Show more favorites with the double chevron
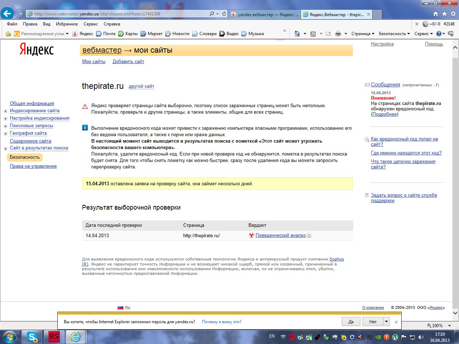 (x=285, y=31)
